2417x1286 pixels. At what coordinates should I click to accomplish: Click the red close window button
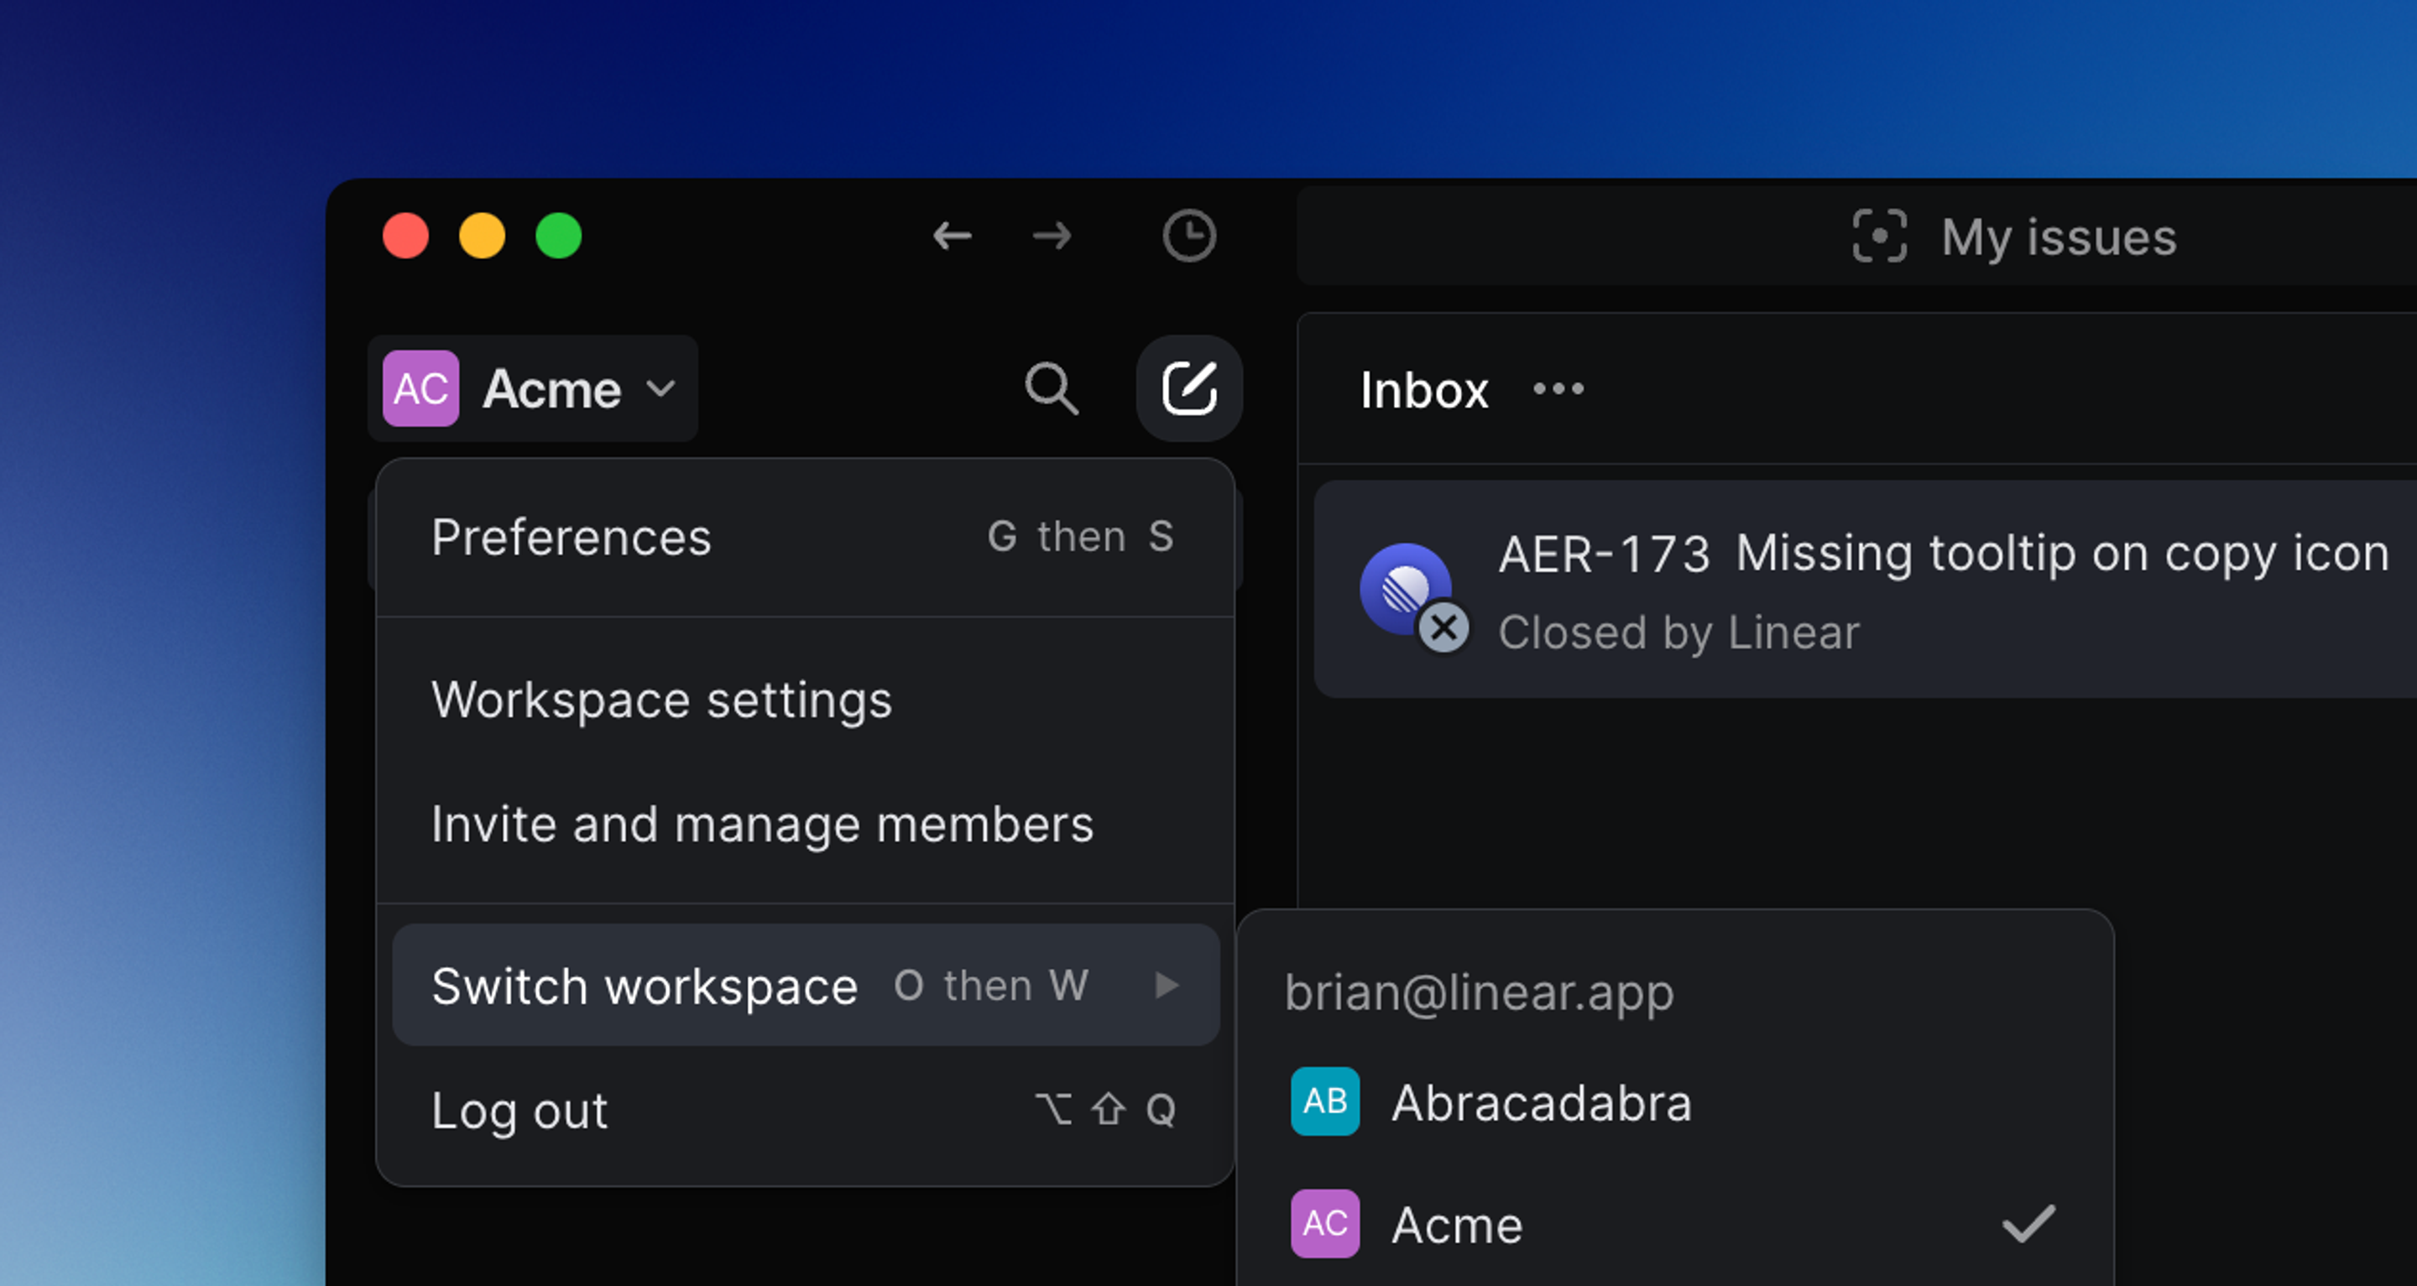pyautogui.click(x=405, y=236)
